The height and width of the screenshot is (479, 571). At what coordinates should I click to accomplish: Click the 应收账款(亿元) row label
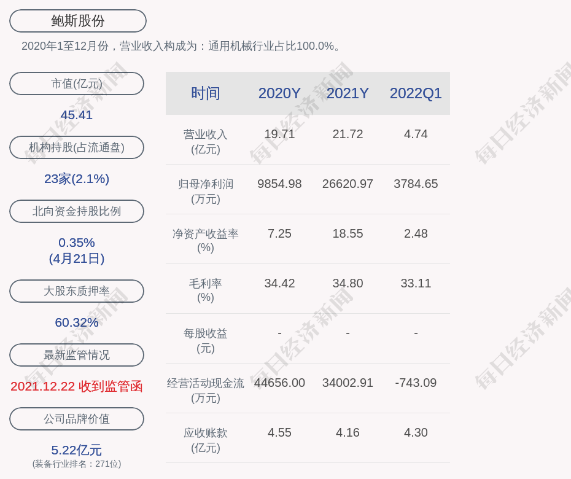click(x=206, y=440)
